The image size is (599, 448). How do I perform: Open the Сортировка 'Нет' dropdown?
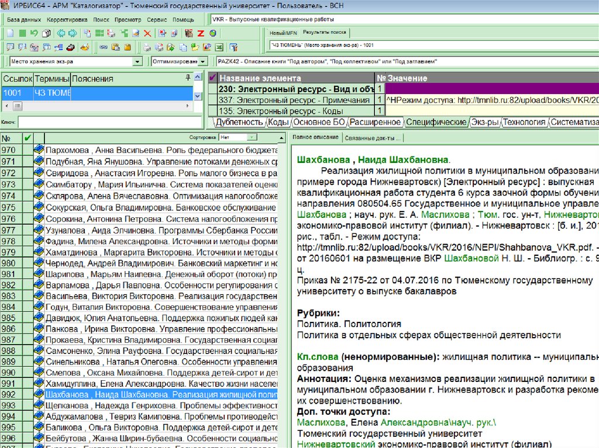tap(252, 137)
